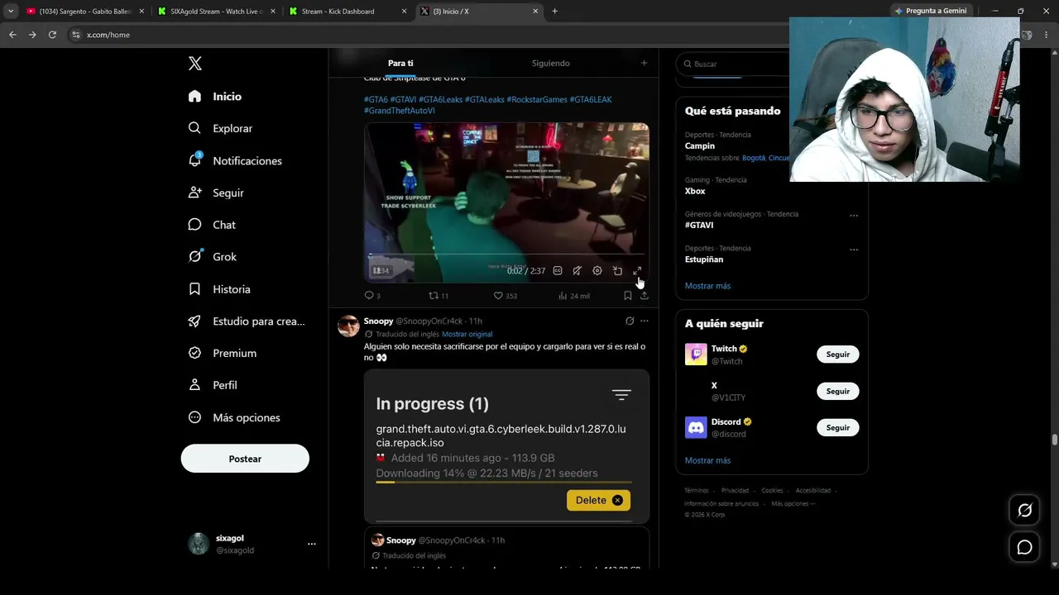1059x595 pixels.
Task: Open Grok explain icon on Snoopy's post
Action: click(630, 321)
